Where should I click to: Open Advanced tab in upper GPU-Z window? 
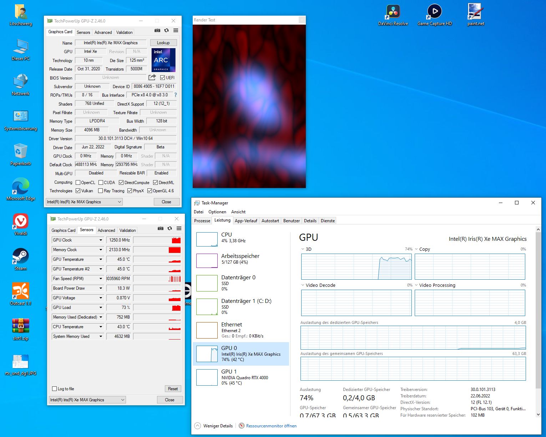coord(103,32)
